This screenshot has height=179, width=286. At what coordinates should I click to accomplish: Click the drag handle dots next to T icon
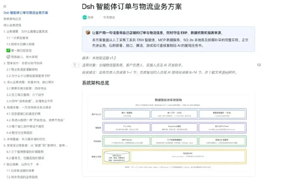tap(79, 65)
